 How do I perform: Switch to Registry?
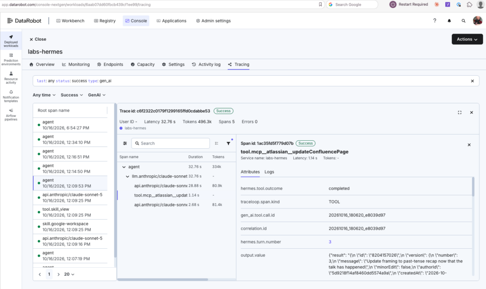[x=105, y=21]
